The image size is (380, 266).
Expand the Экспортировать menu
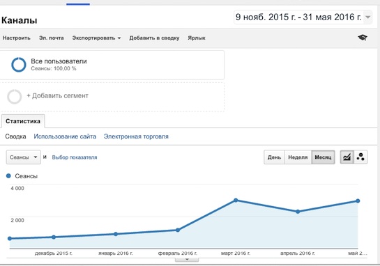coord(96,38)
